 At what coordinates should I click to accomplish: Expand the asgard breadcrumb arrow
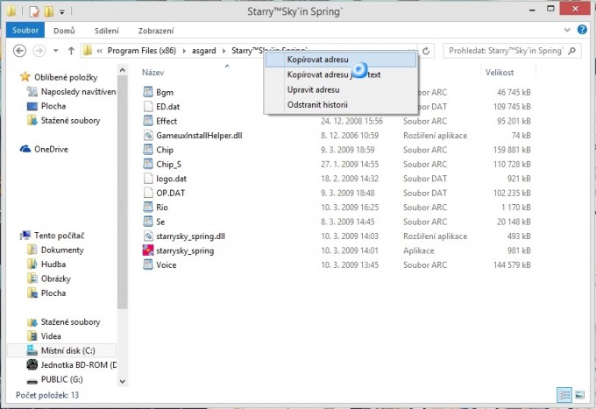click(223, 51)
